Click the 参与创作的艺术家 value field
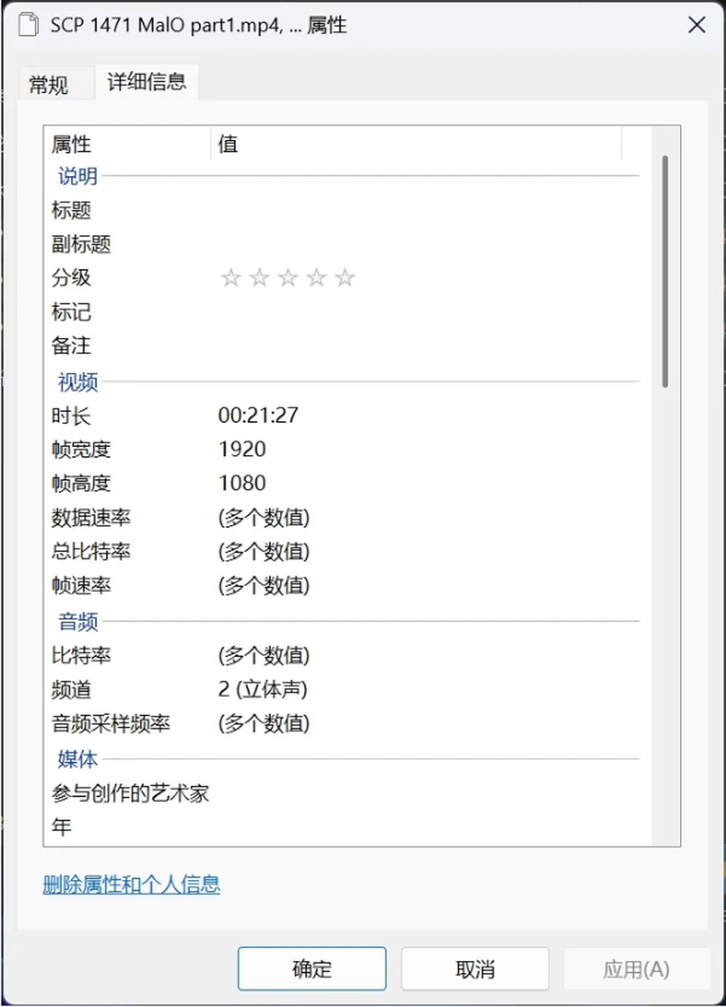Image resolution: width=726 pixels, height=1007 pixels. click(x=427, y=793)
